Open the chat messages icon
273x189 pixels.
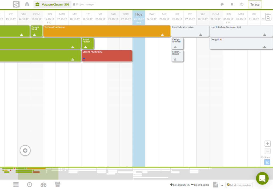pos(222,4)
